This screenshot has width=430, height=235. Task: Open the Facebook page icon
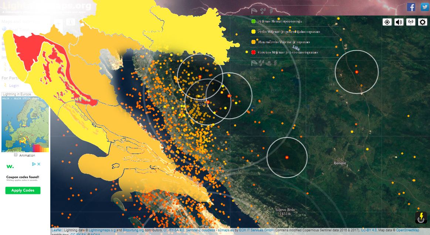[x=411, y=7]
